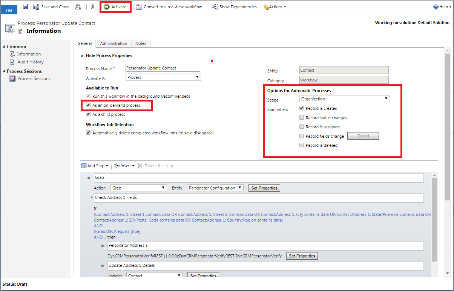The image size is (454, 291).
Task: Click the paperclip attachment icon
Action: pyautogui.click(x=92, y=7)
